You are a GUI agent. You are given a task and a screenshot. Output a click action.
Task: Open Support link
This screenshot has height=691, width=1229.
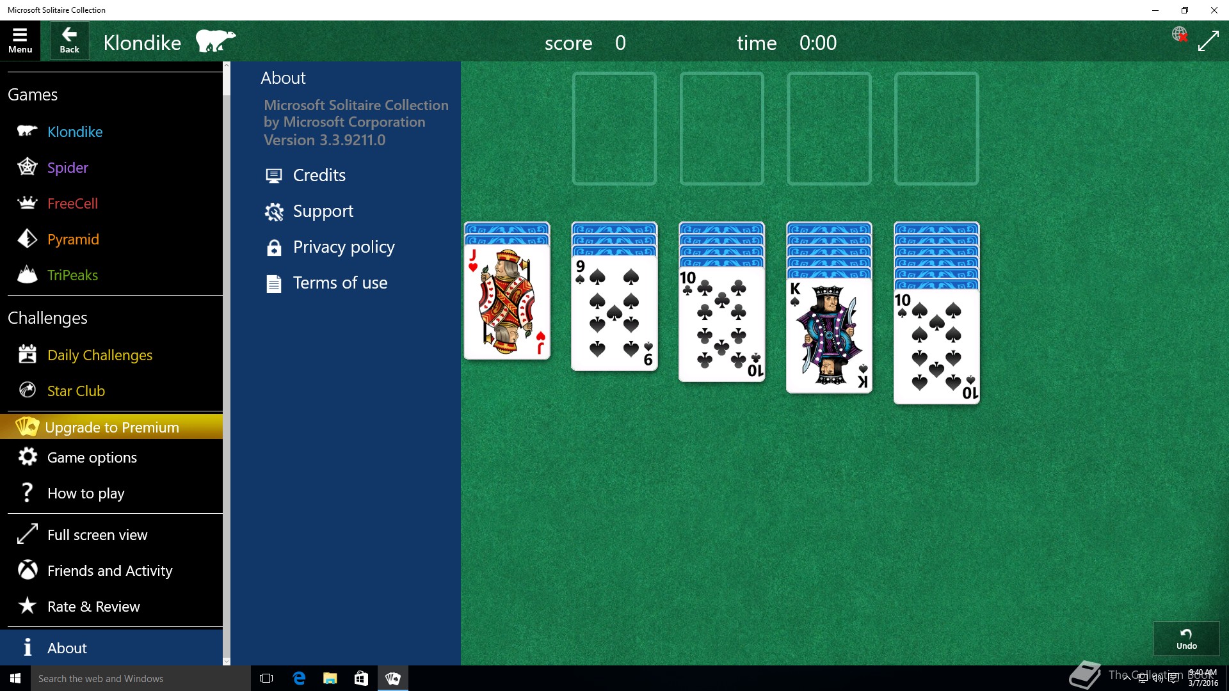pyautogui.click(x=323, y=210)
